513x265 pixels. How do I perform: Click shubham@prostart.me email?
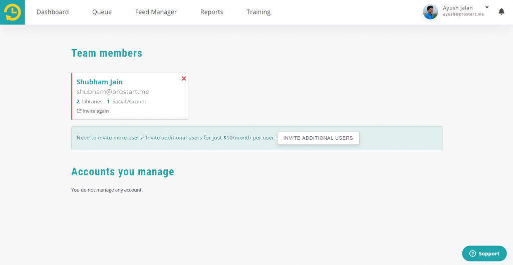(113, 92)
